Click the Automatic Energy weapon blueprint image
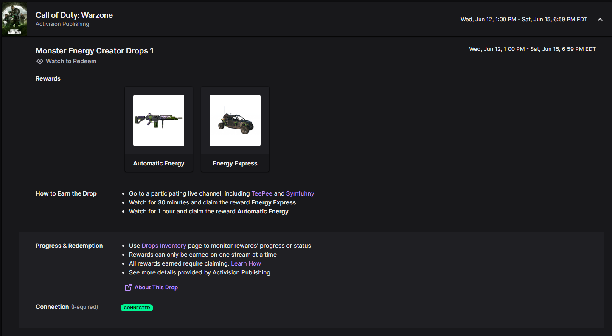 tap(158, 120)
